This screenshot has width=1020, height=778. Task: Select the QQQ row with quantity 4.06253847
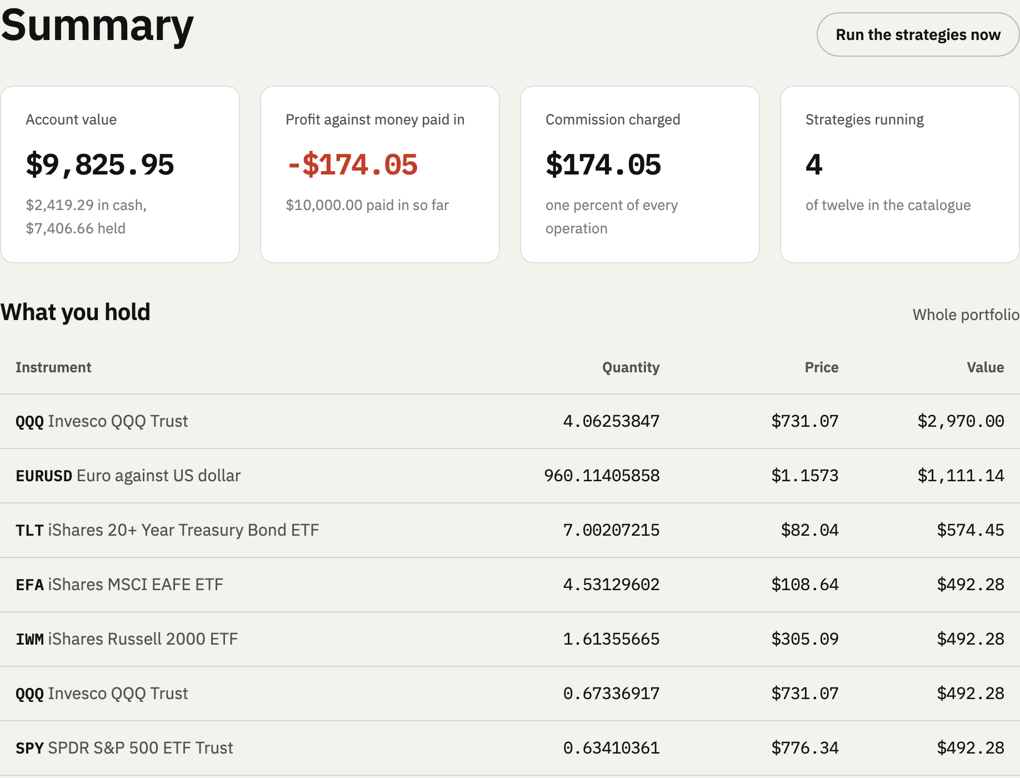[x=510, y=421]
